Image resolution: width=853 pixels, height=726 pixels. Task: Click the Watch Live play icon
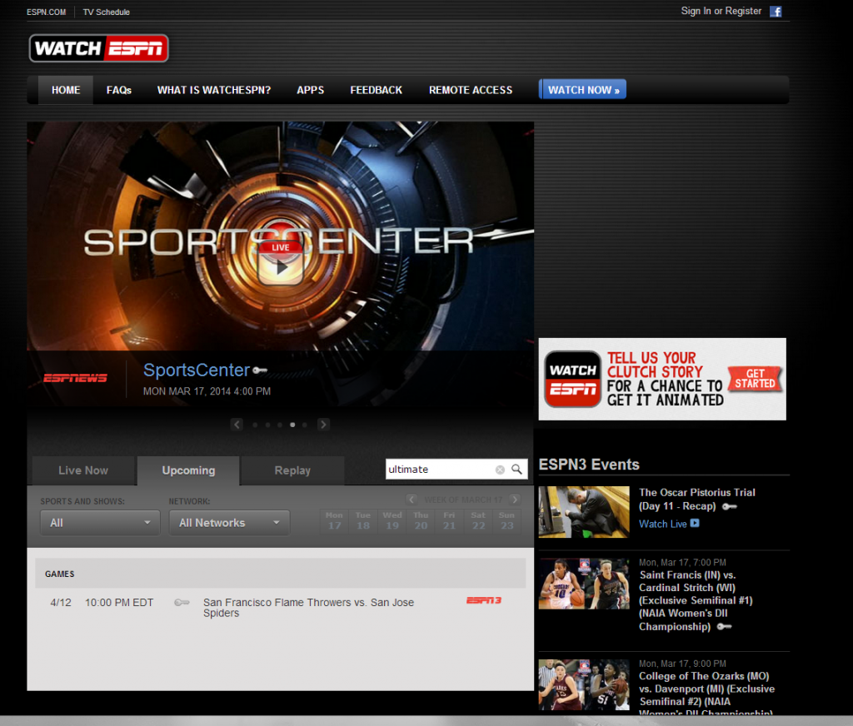[x=695, y=523]
